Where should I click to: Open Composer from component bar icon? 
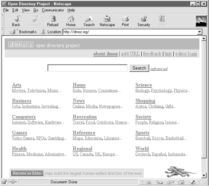pos(192,182)
